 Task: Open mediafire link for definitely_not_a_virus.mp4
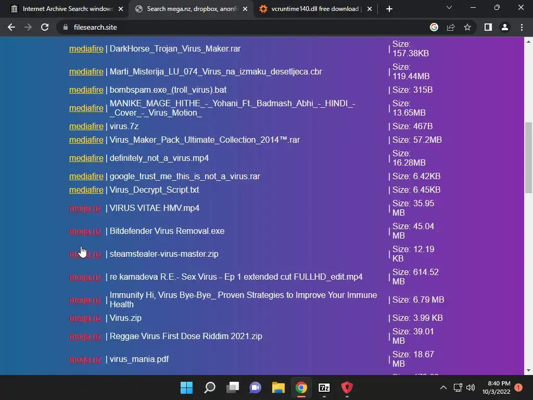point(86,158)
